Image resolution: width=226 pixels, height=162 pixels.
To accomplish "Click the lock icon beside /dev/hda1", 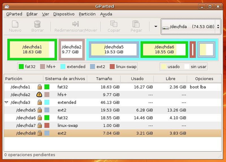I will pyautogui.click(x=40, y=87).
